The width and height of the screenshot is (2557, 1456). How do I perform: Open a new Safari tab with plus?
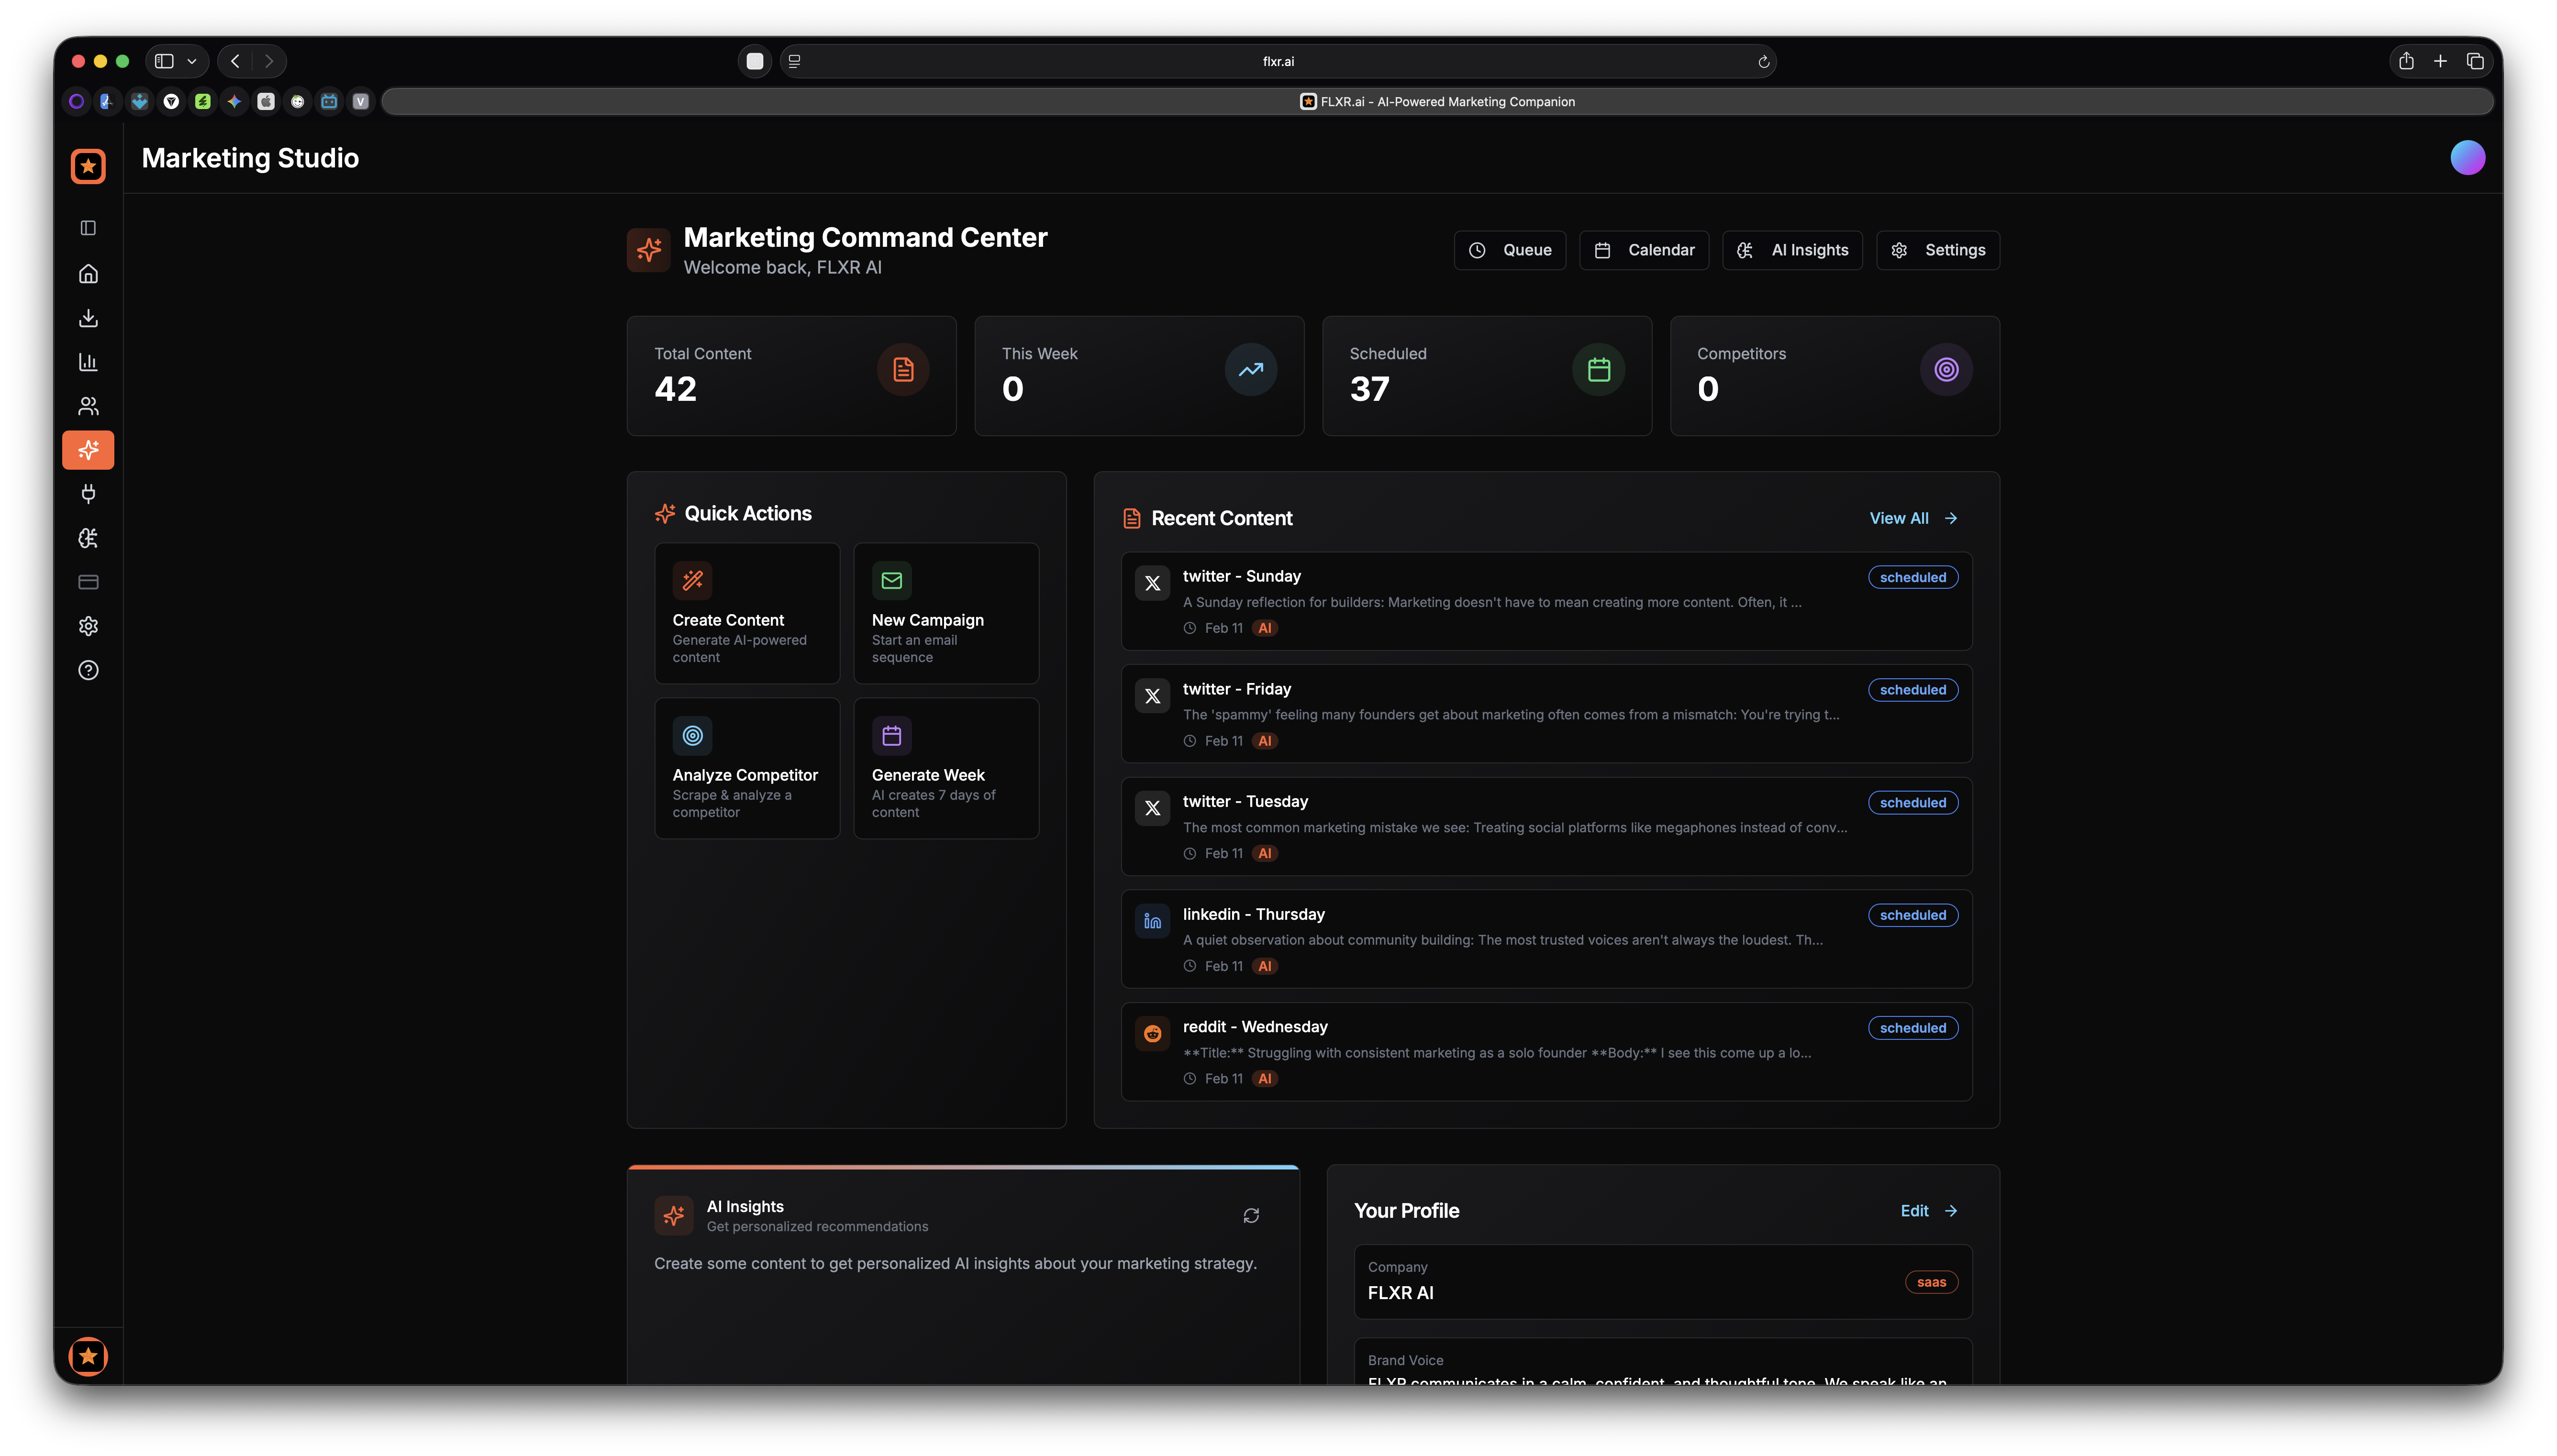point(2440,61)
